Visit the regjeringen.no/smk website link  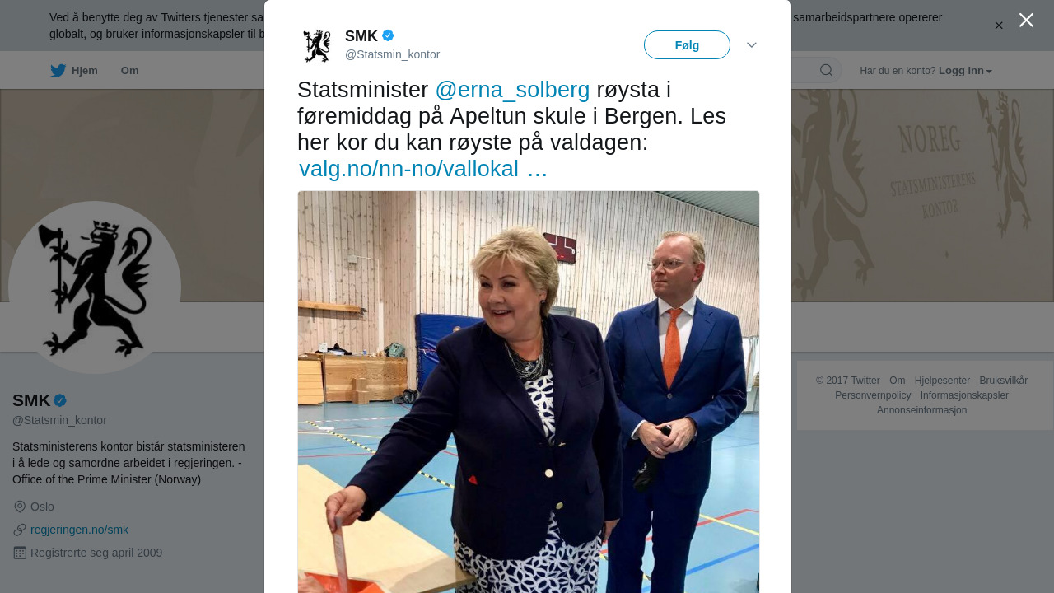pyautogui.click(x=79, y=530)
